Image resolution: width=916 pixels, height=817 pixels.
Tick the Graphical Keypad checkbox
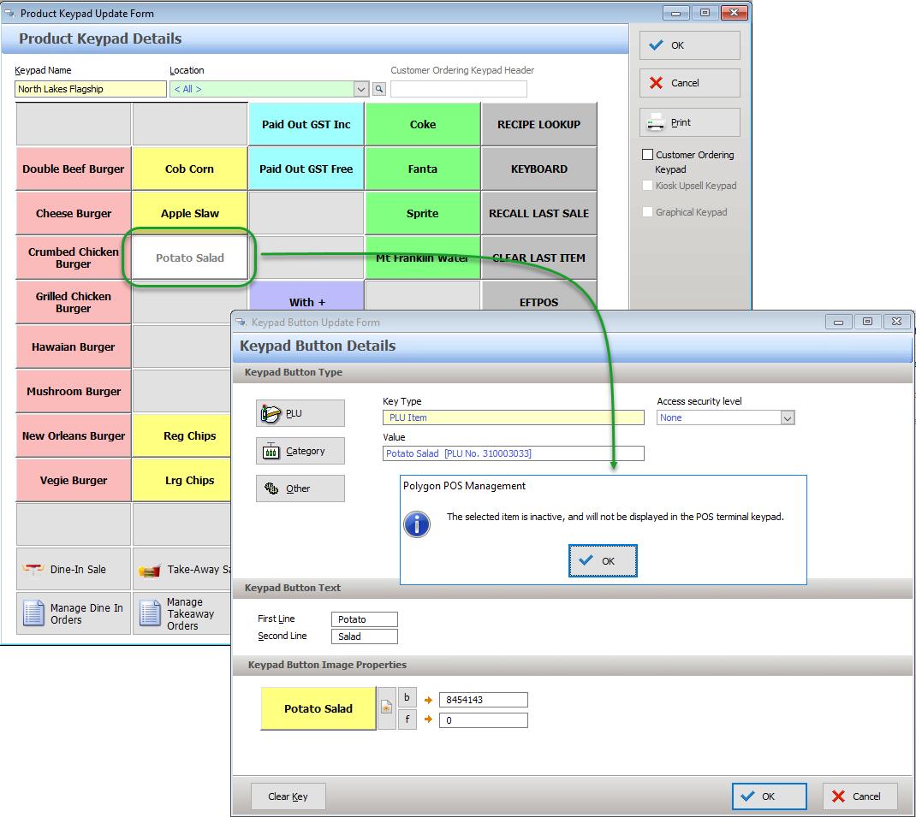point(648,212)
